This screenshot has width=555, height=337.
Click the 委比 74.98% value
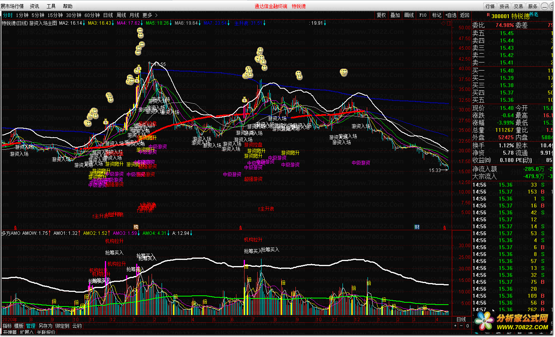pos(504,25)
